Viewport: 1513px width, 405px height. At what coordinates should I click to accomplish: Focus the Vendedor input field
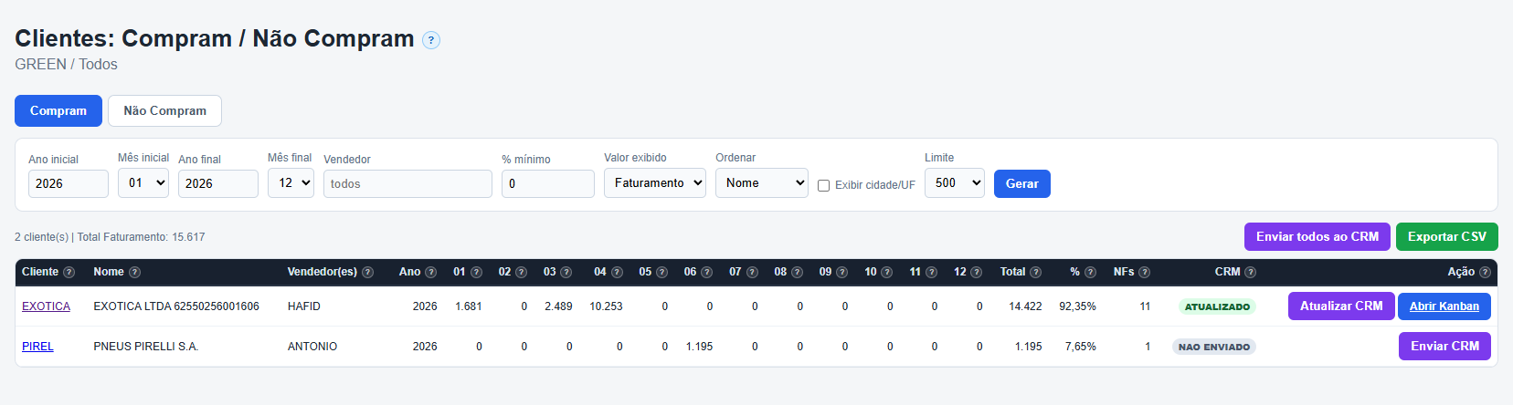click(x=407, y=183)
